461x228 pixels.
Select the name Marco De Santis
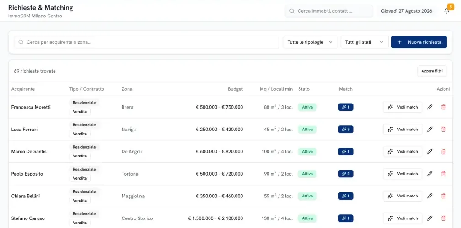click(29, 151)
